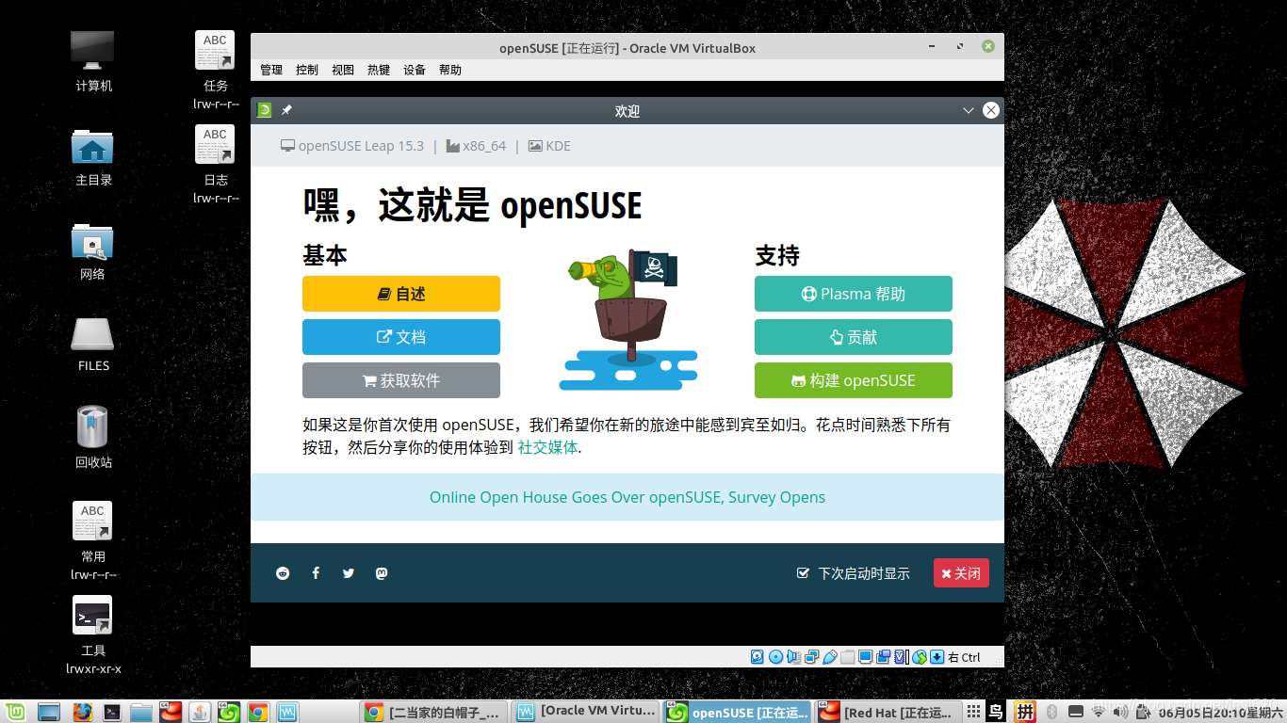
Task: Click the keyboard capture arrow status icon
Action: (x=937, y=657)
